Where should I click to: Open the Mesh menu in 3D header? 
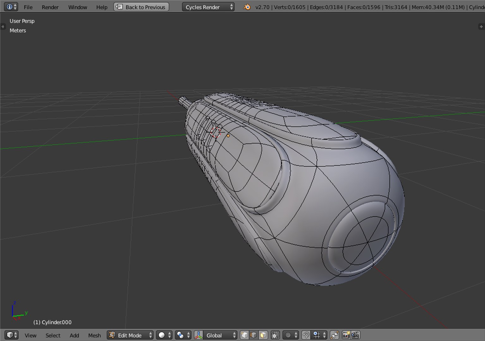point(94,335)
